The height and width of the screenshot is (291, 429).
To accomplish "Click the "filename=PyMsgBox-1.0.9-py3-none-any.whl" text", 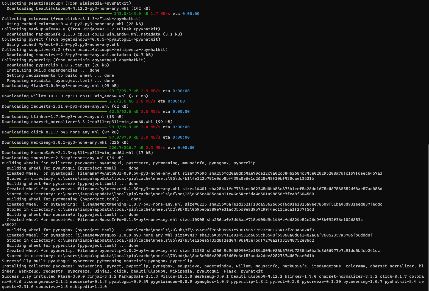I will click(124, 235).
